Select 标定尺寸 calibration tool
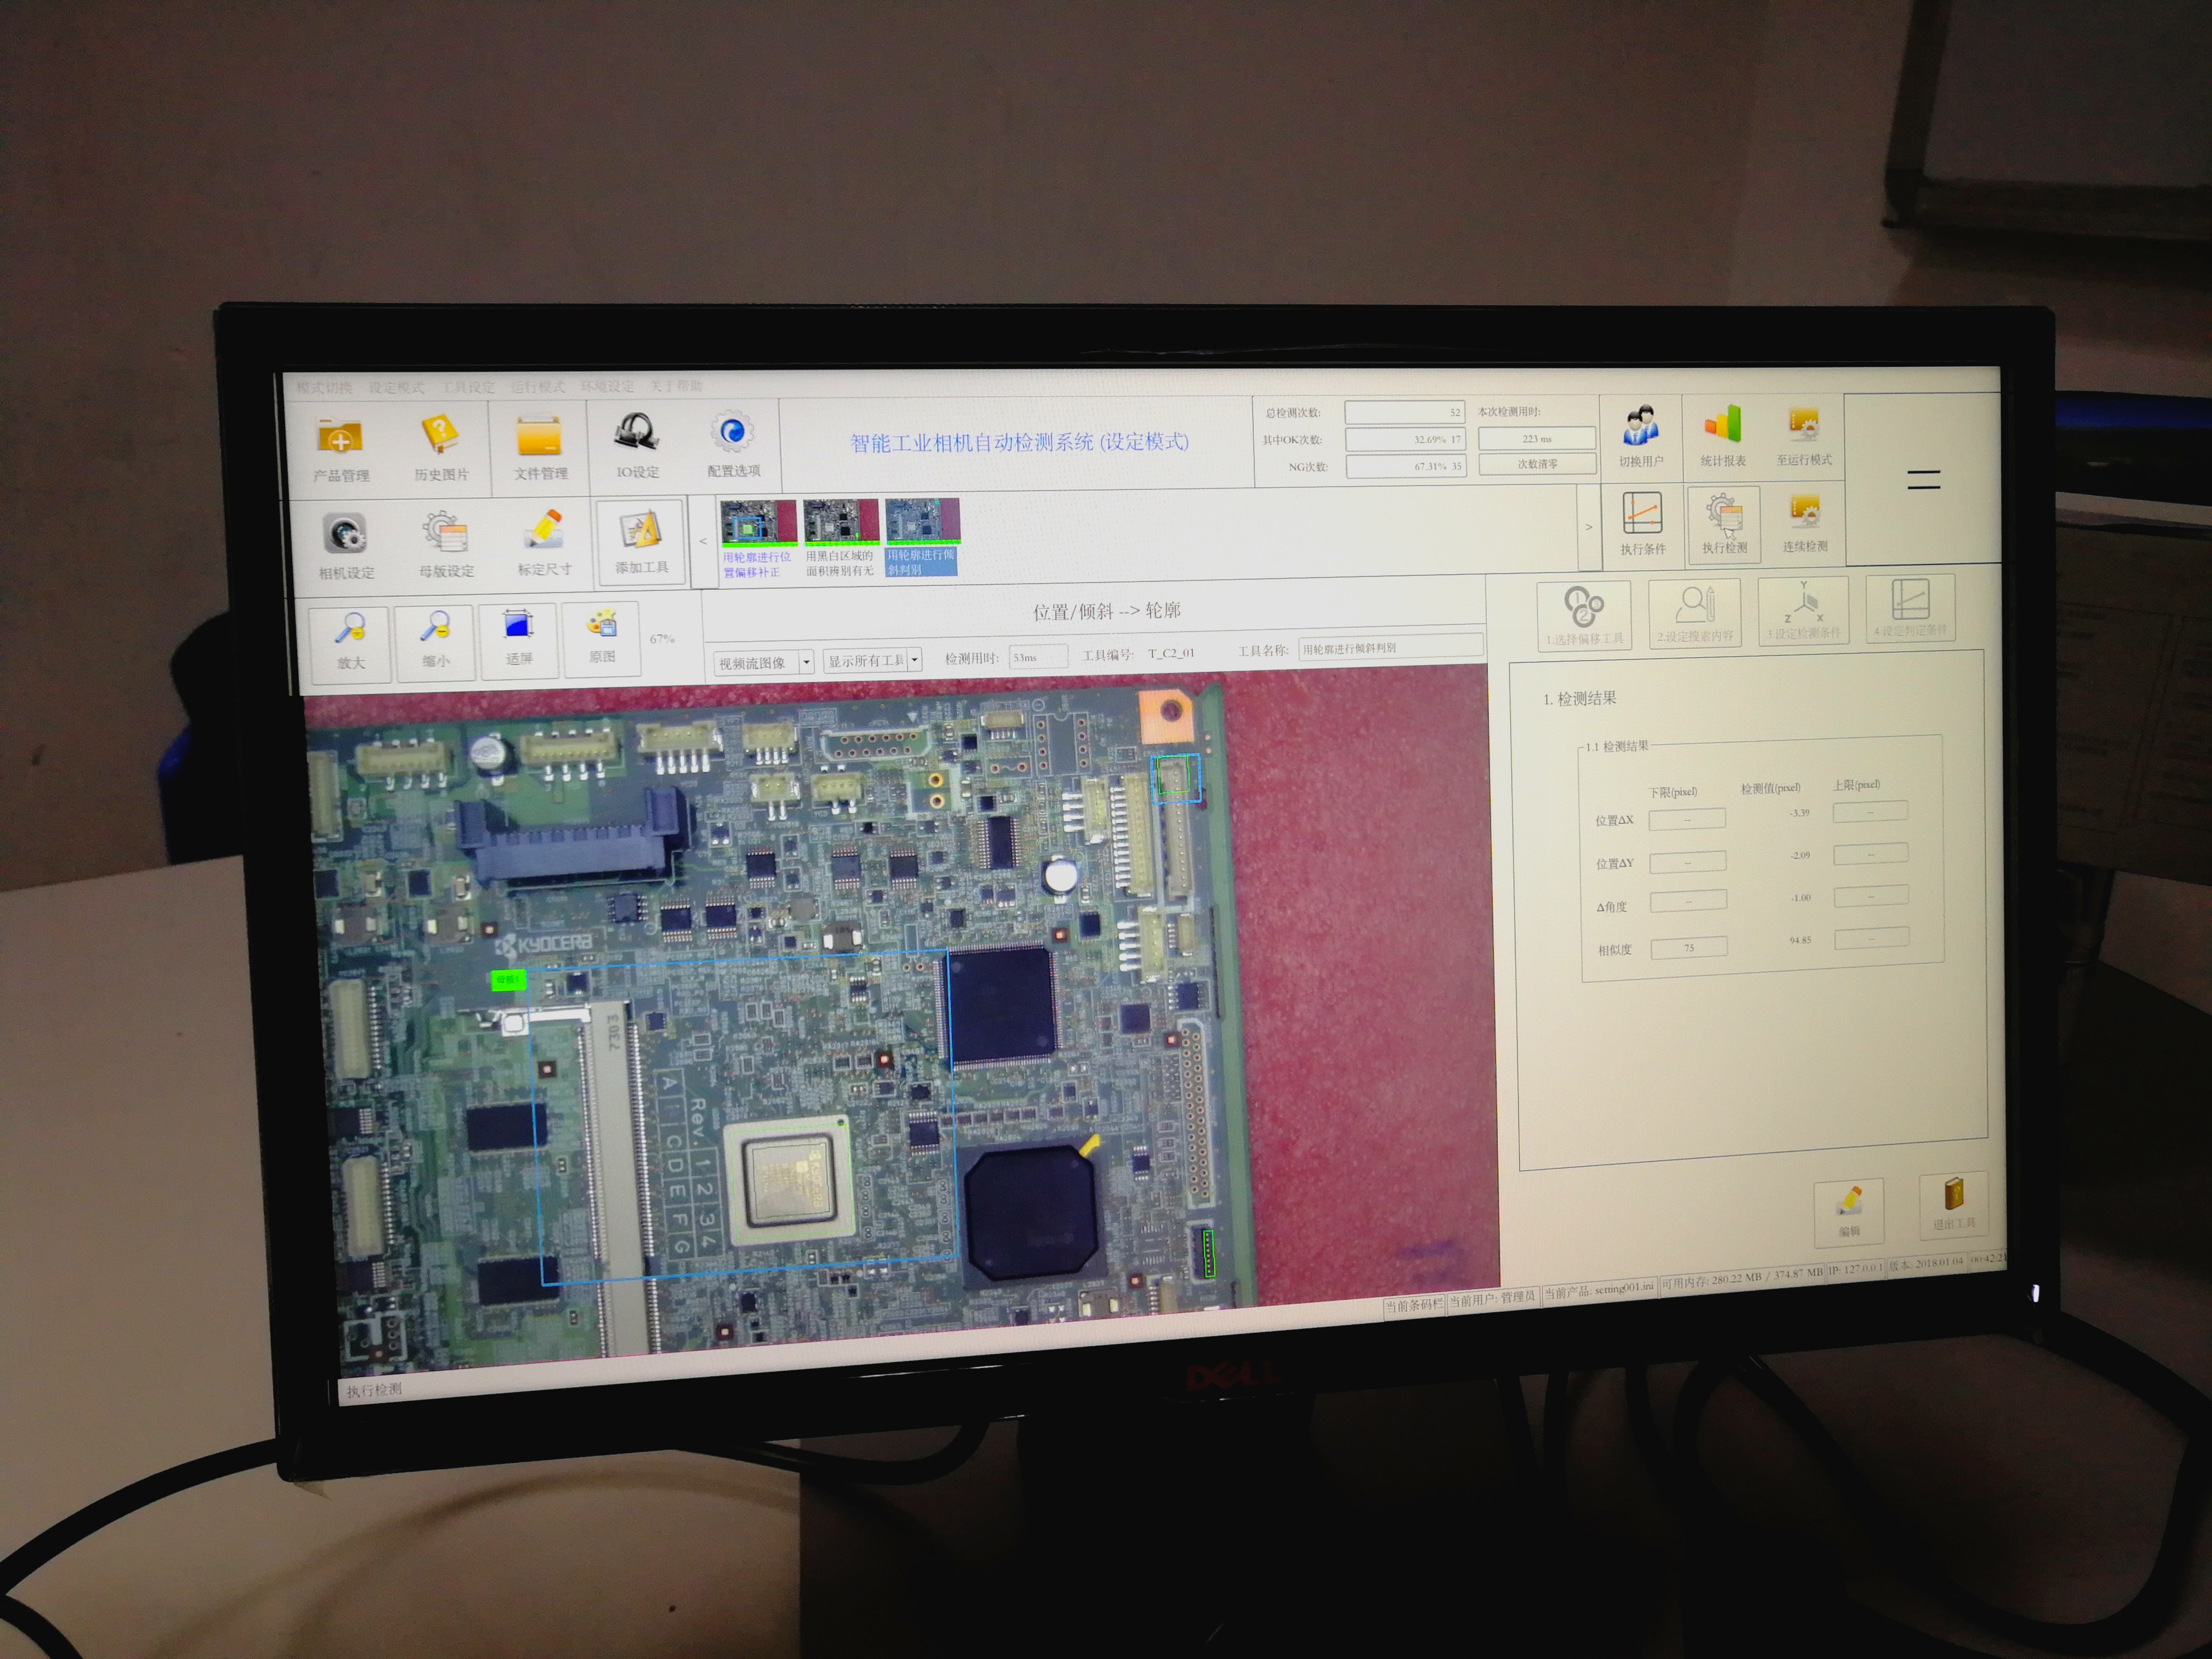The width and height of the screenshot is (2212, 1659). coord(544,543)
